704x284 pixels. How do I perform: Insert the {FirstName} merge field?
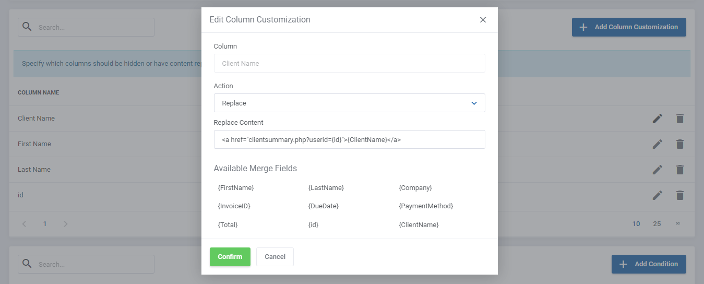(236, 187)
